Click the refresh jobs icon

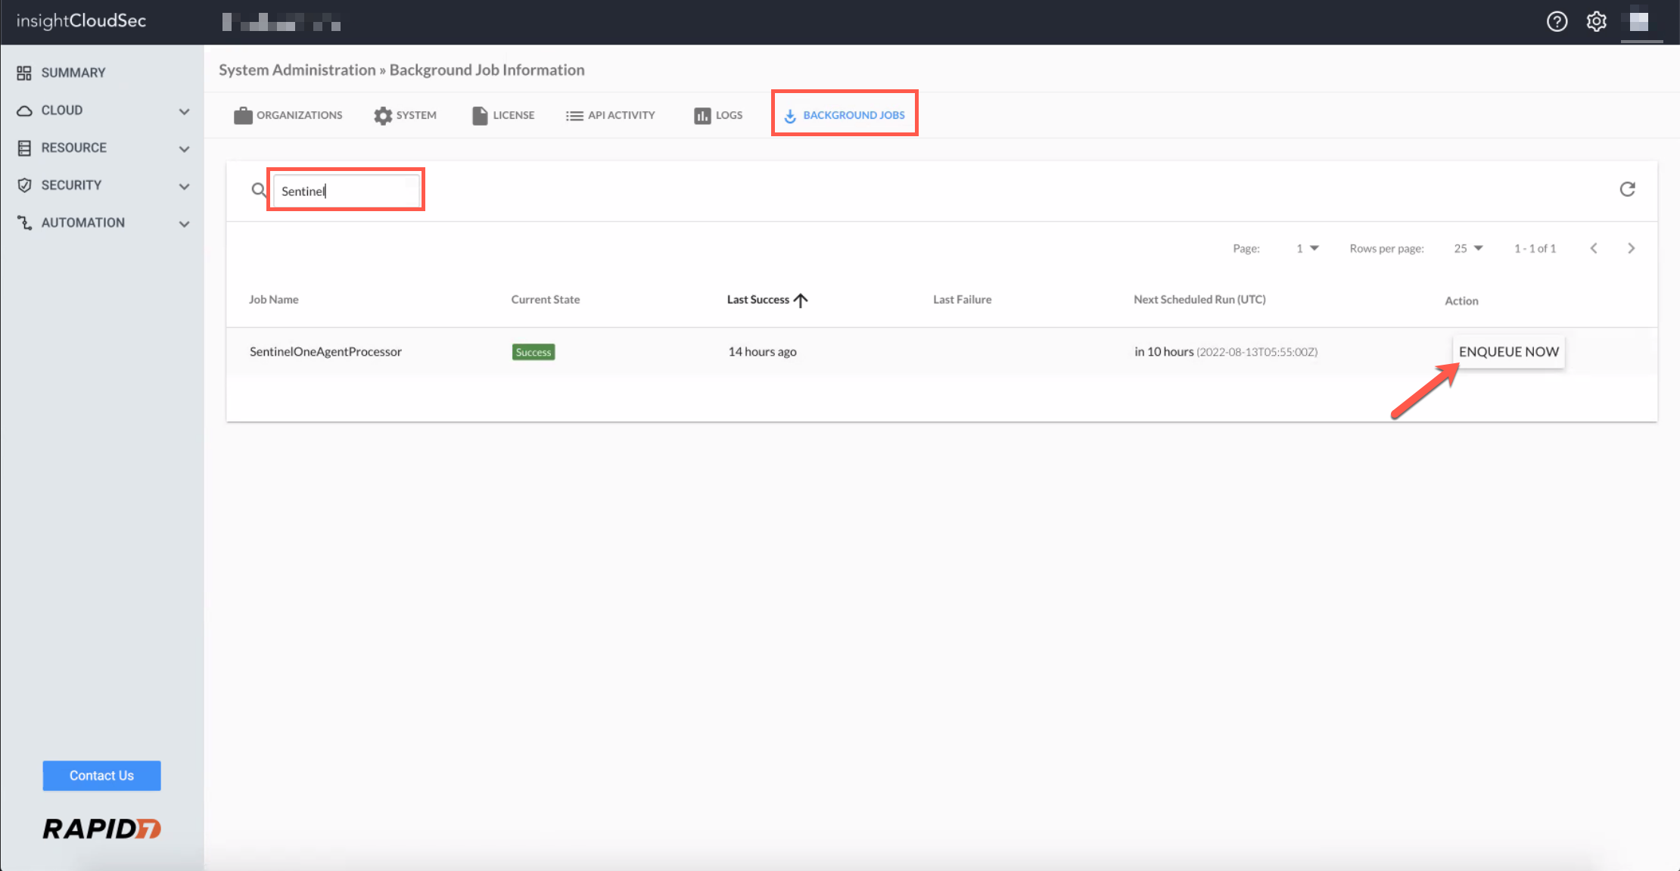(x=1627, y=189)
